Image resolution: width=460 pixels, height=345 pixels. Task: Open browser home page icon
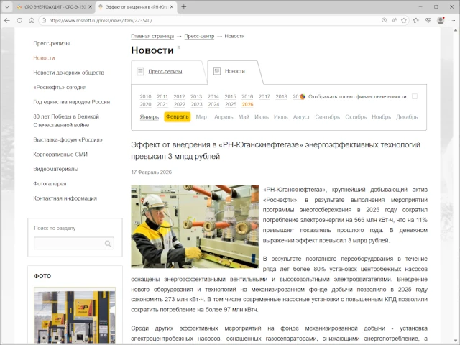point(32,21)
